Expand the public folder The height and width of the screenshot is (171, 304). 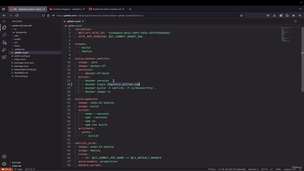pyautogui.click(x=18, y=39)
